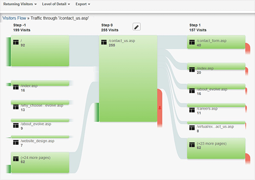Select the /virtual/ex...act_us.asp label
The width and height of the screenshot is (255, 180).
click(x=215, y=127)
